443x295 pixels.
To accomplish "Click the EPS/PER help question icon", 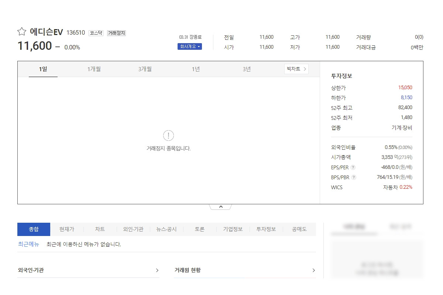I will pos(353,167).
